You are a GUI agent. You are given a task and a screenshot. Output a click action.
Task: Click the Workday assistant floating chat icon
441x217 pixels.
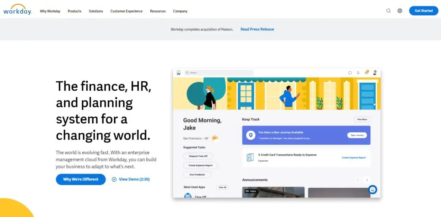(x=373, y=189)
